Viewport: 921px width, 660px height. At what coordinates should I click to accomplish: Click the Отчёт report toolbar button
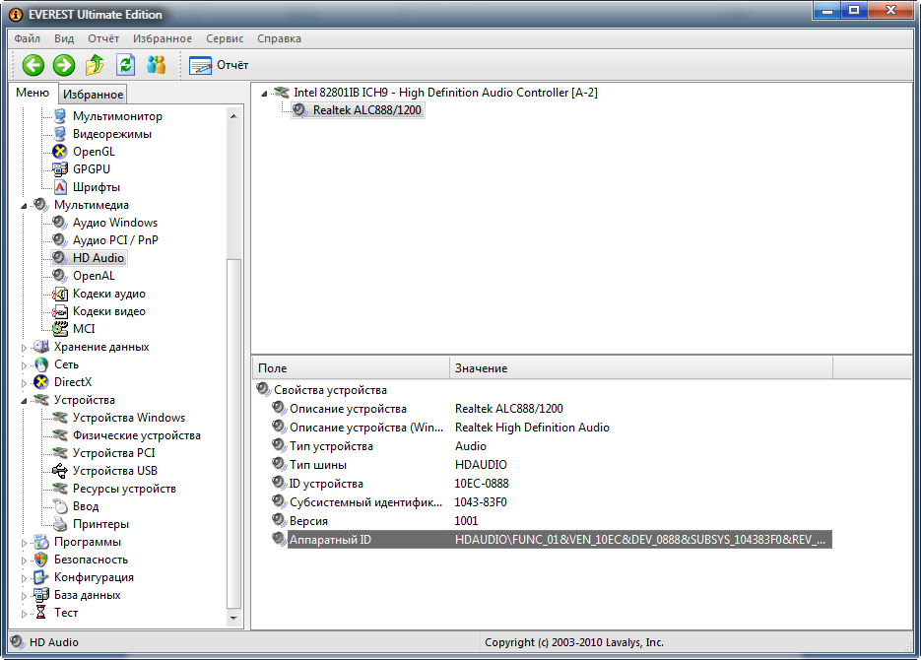pyautogui.click(x=219, y=65)
